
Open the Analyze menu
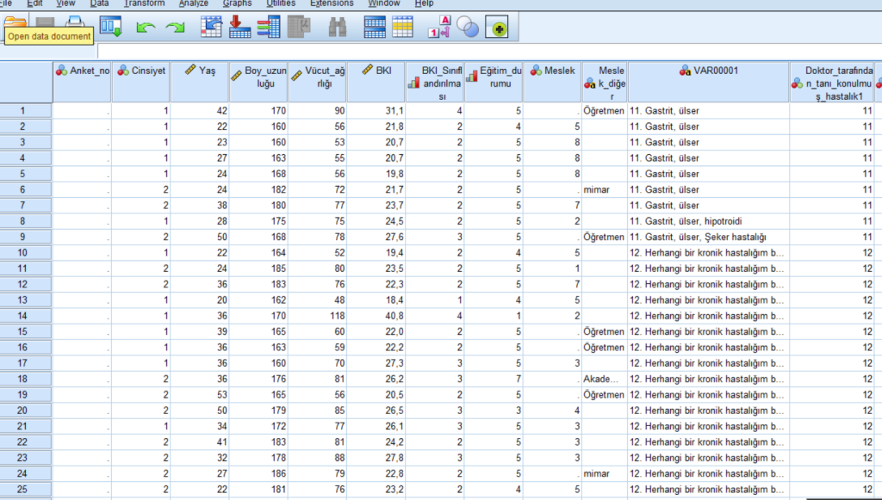coord(193,3)
